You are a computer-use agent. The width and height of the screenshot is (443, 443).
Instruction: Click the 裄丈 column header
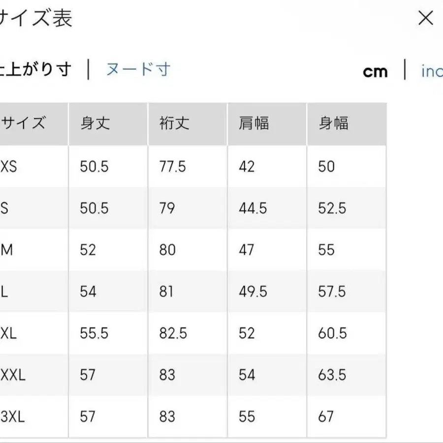(x=173, y=124)
